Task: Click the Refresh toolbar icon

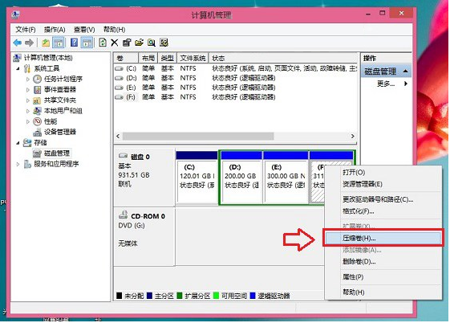Action: click(x=103, y=43)
